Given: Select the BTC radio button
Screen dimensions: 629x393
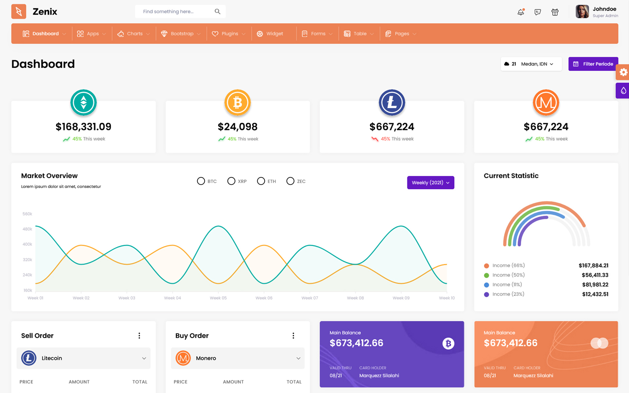Looking at the screenshot, I should pyautogui.click(x=201, y=181).
